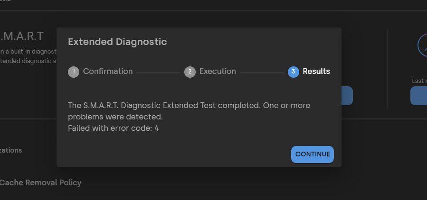Screen dimensions: 427x200
Task: Open the Cache Removal Policy section
Action: point(40,182)
